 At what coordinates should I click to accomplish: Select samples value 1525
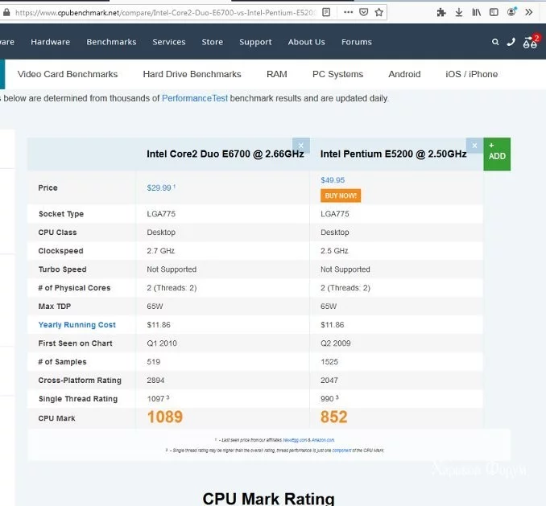point(329,362)
